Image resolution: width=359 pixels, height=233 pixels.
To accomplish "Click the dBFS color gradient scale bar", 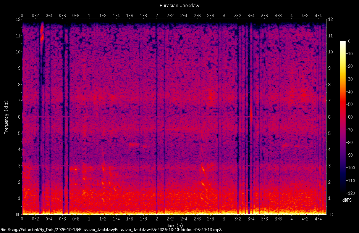I will click(343, 117).
